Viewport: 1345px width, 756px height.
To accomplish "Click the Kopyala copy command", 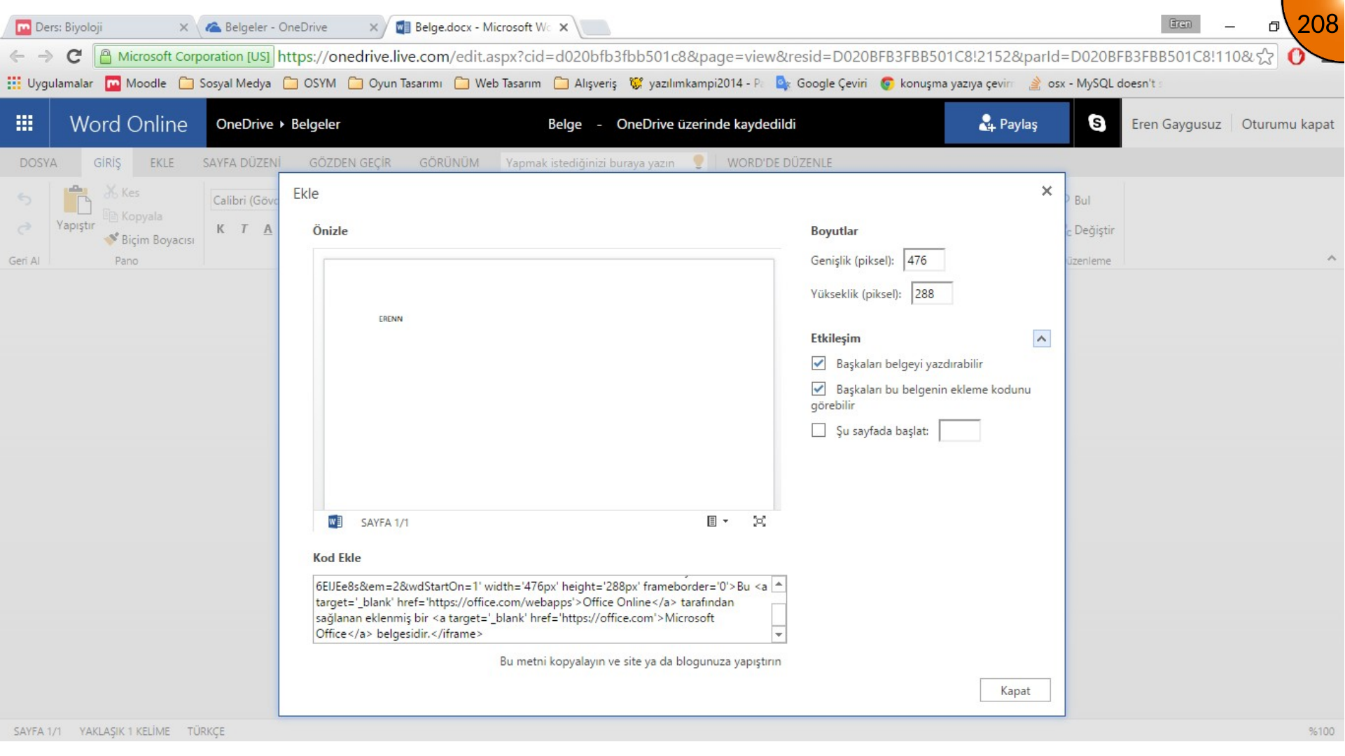I will pyautogui.click(x=133, y=216).
